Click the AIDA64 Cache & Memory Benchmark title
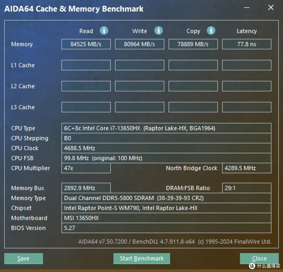 (74, 9)
